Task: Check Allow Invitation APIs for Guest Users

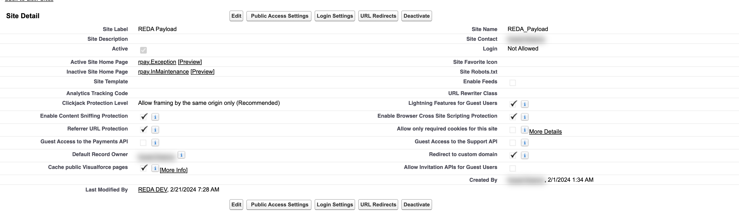Action: point(513,168)
